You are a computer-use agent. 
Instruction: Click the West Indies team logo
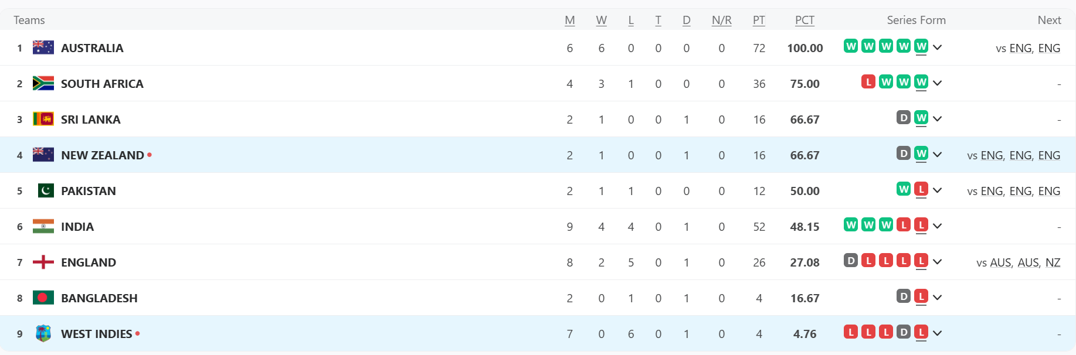43,333
